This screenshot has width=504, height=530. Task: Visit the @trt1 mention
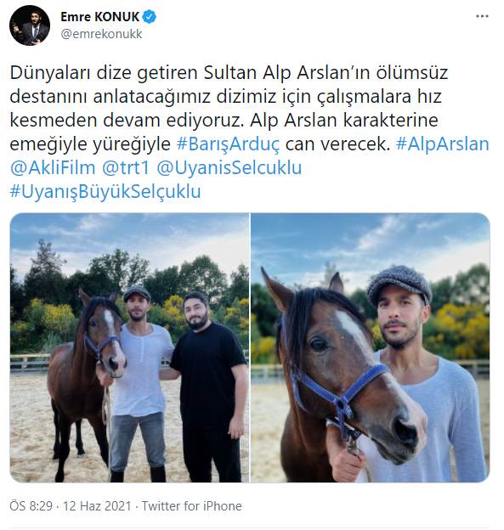tap(126, 167)
